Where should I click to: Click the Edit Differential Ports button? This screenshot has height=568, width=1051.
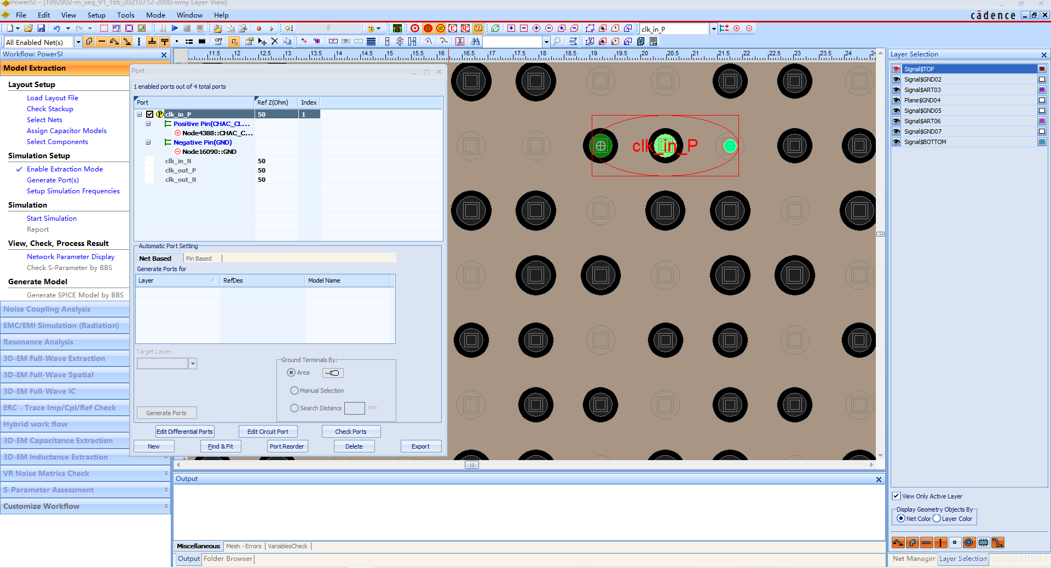tap(184, 432)
